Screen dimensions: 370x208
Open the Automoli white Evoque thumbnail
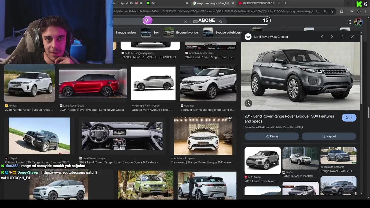click(208, 83)
